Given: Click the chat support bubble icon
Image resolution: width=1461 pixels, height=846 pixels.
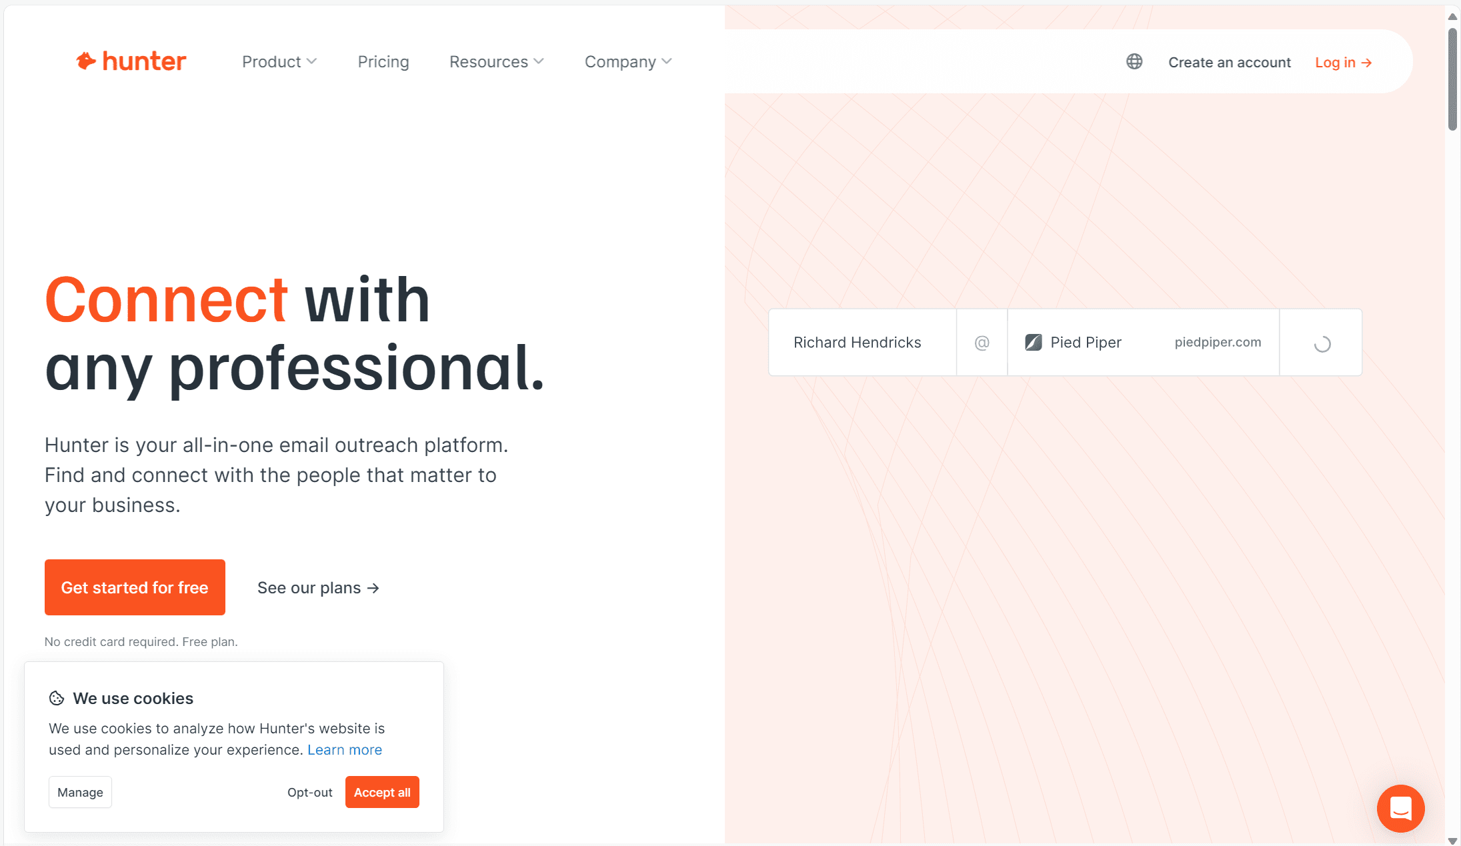Looking at the screenshot, I should pos(1402,807).
